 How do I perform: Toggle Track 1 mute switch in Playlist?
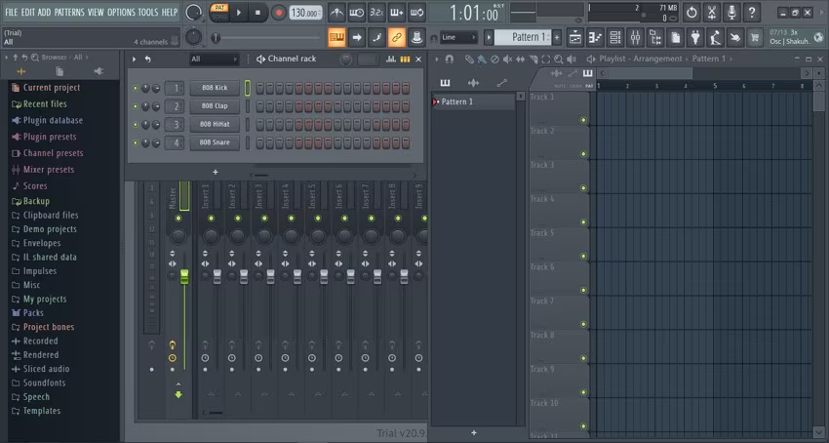click(x=583, y=120)
